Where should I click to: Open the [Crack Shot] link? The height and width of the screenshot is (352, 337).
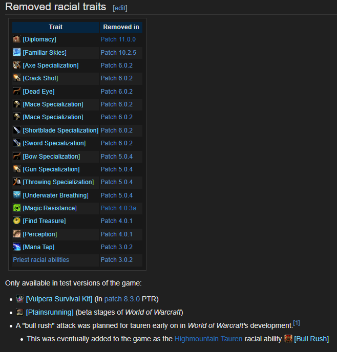[x=40, y=78]
